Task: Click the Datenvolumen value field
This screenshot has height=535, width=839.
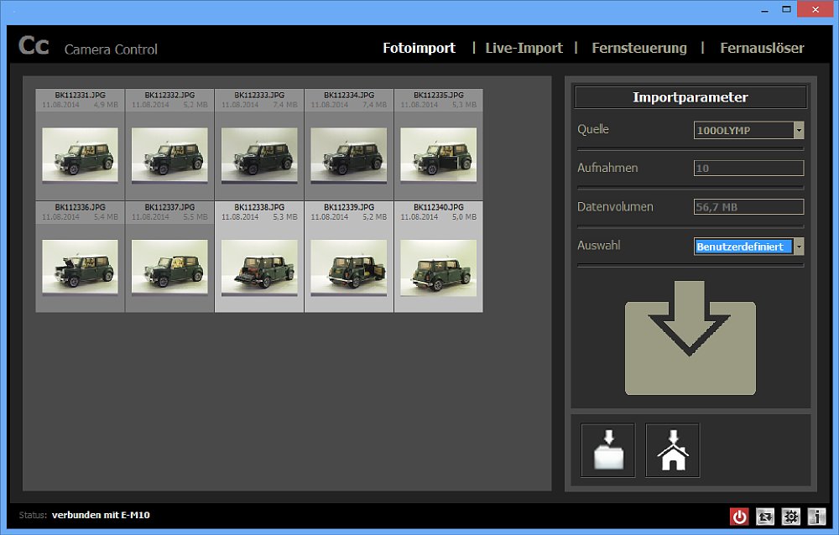Action: (747, 206)
